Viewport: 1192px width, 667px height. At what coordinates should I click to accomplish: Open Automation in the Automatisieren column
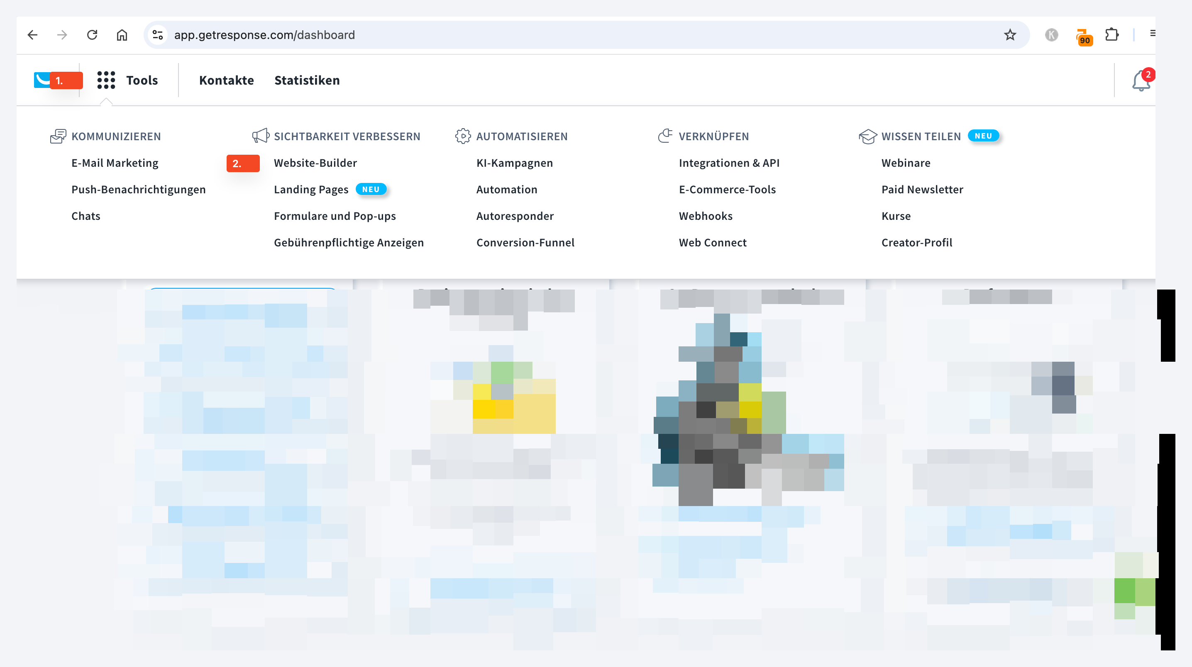507,189
